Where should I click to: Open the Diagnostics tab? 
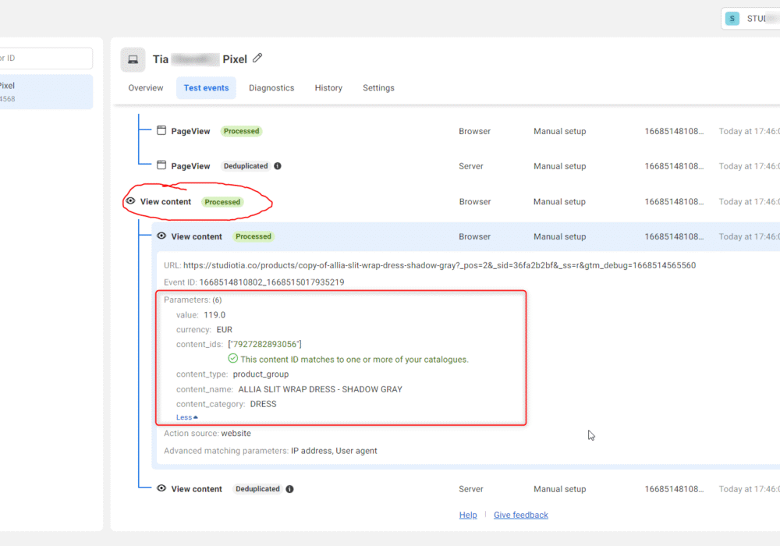pyautogui.click(x=271, y=88)
